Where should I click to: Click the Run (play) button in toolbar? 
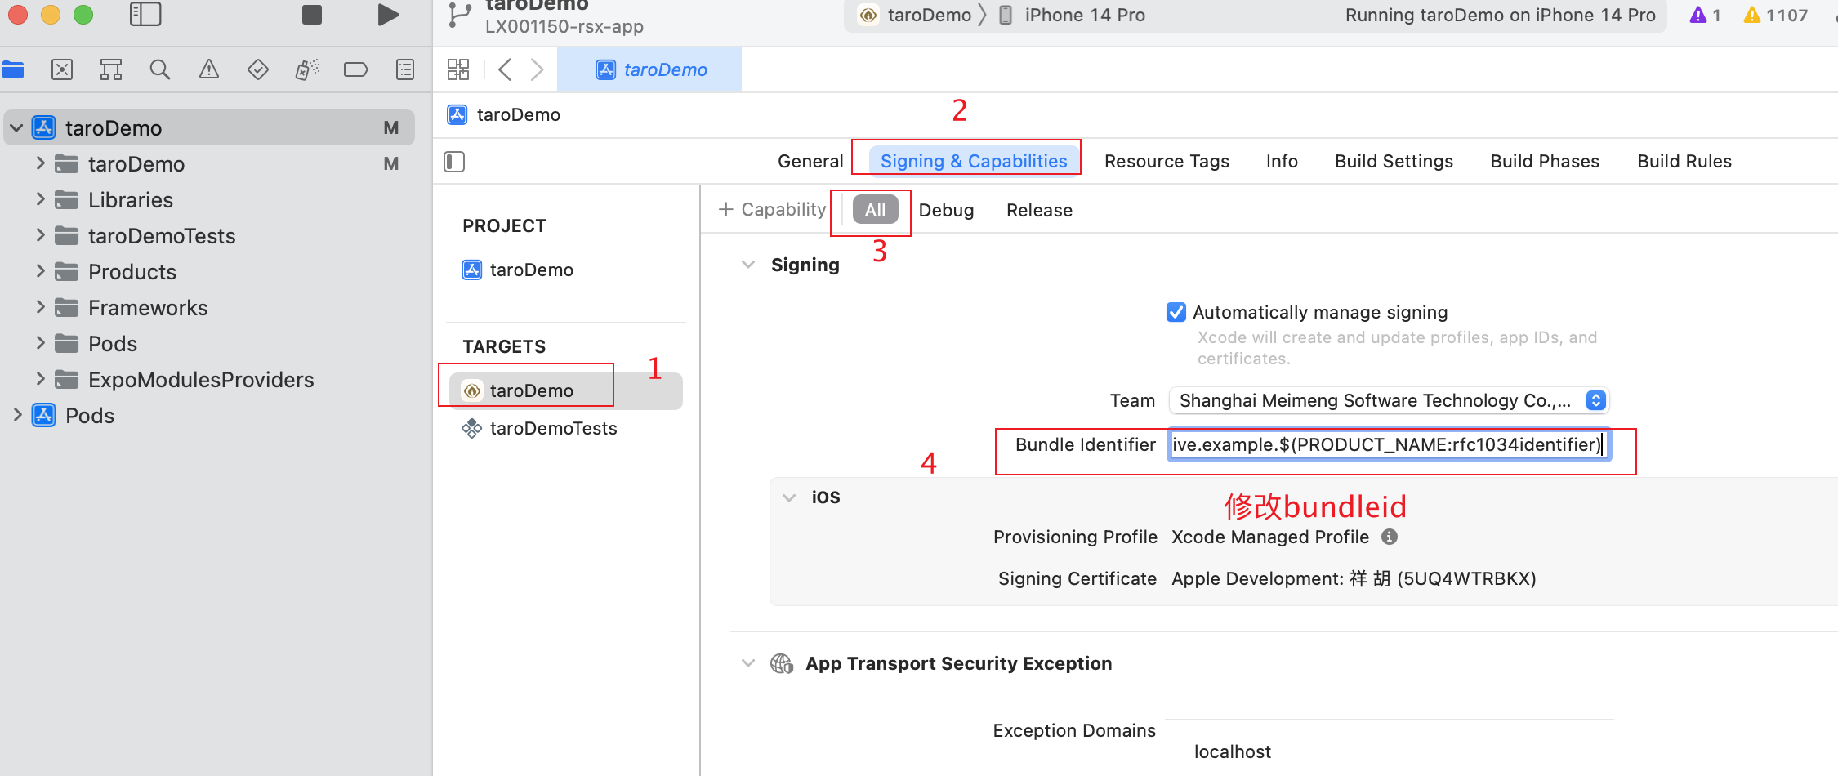pyautogui.click(x=388, y=15)
